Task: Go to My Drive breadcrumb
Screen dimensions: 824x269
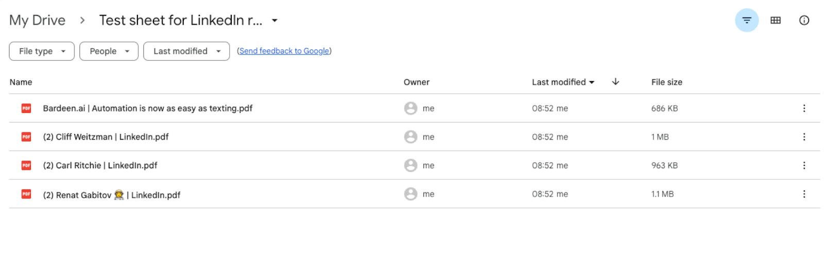Action: tap(38, 21)
